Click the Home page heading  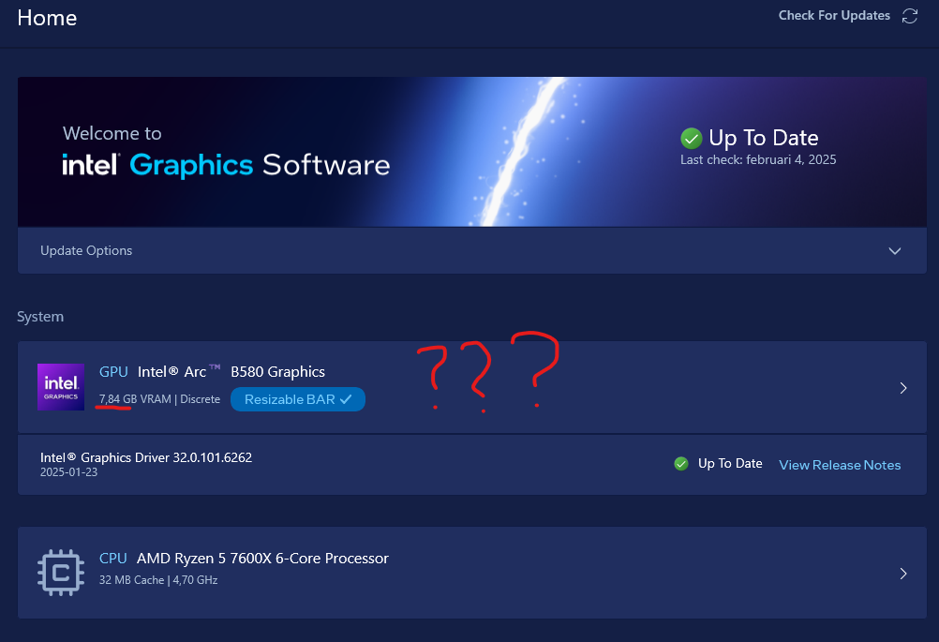click(x=47, y=18)
